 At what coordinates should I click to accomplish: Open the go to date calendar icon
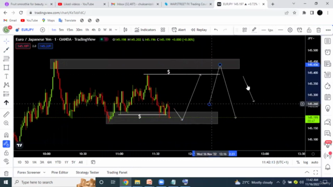coord(93,162)
